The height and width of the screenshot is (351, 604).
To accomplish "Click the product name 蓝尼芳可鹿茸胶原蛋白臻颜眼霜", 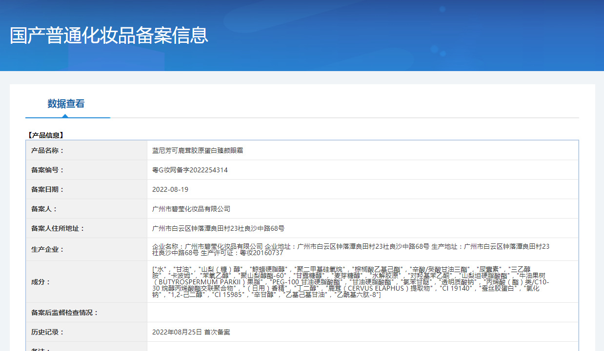I will click(198, 150).
